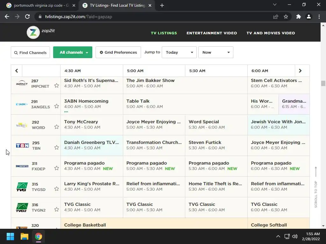This screenshot has width=326, height=244.
Task: Favorite the IMPCNET channel star
Action: [x=57, y=85]
